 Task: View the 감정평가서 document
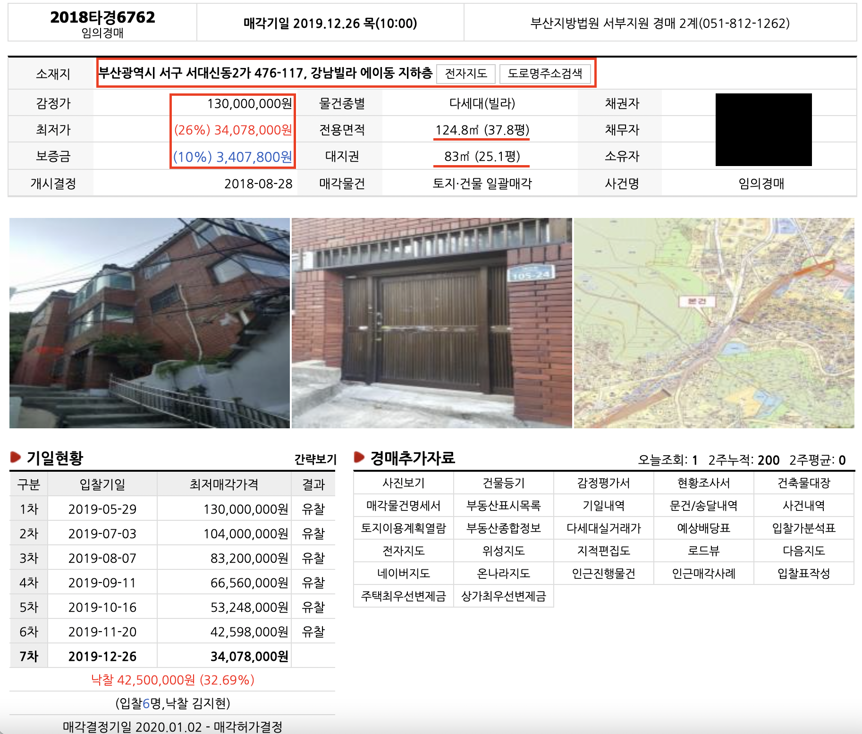click(x=604, y=483)
